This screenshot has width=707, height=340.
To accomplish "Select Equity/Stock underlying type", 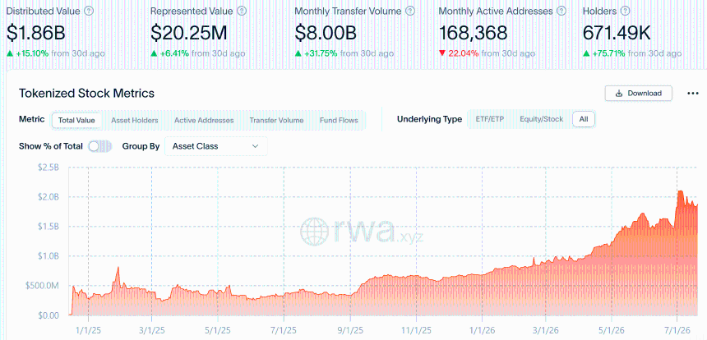I will point(541,119).
